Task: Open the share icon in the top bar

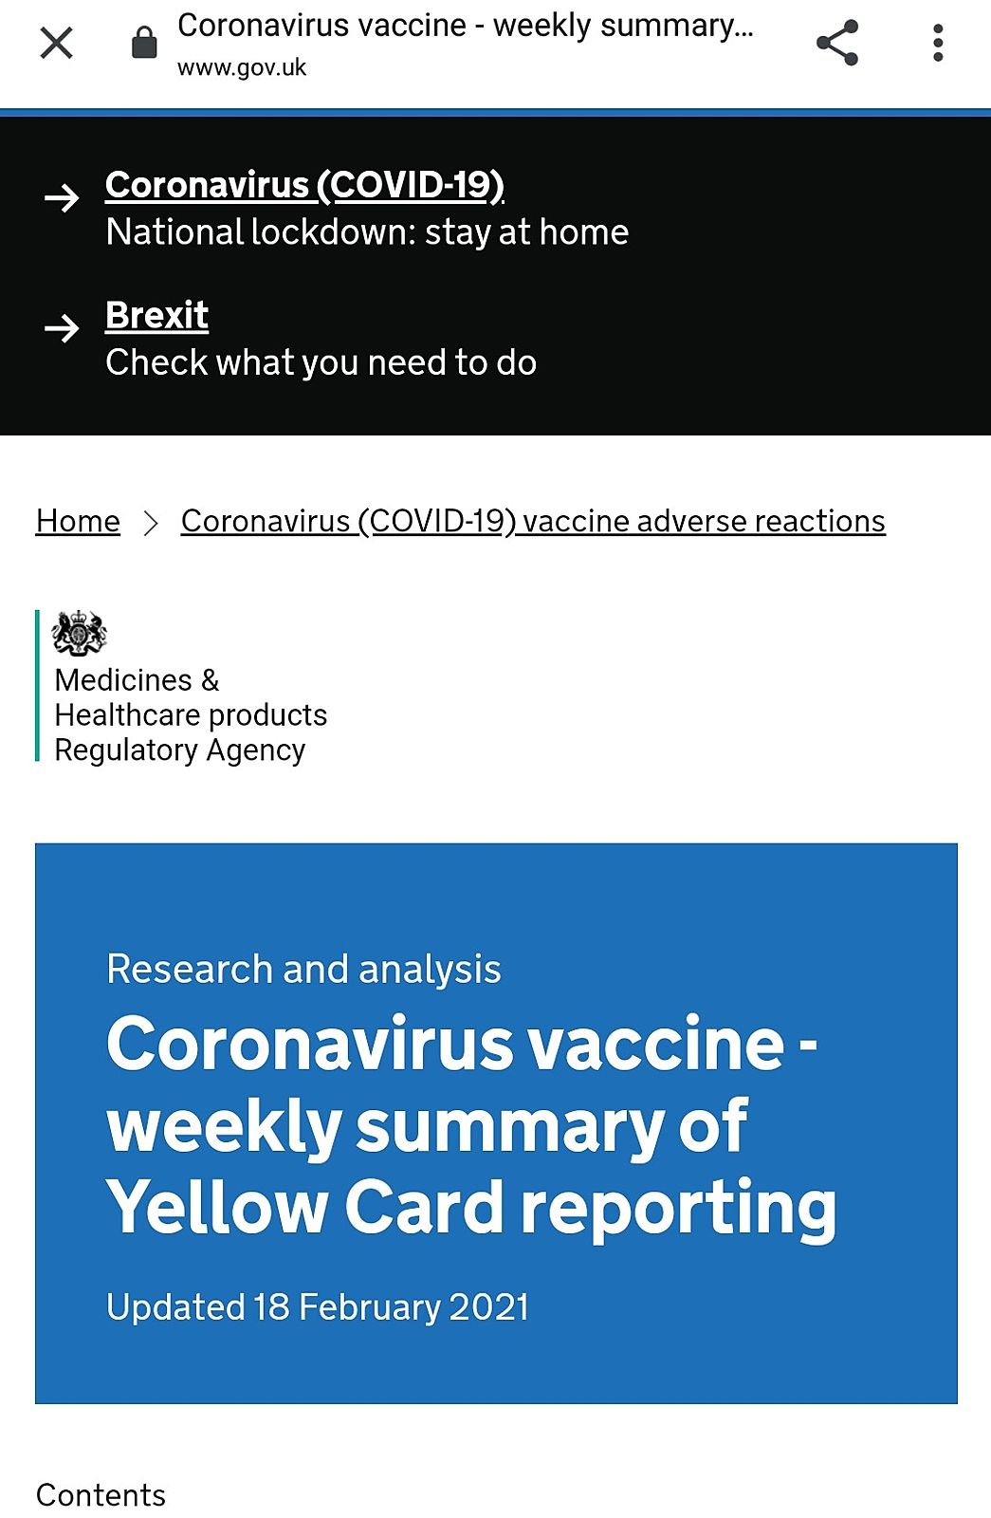Action: pos(837,43)
